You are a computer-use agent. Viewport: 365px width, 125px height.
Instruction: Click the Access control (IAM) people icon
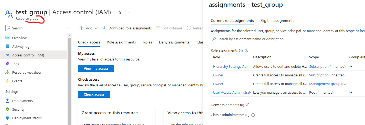click(8, 55)
